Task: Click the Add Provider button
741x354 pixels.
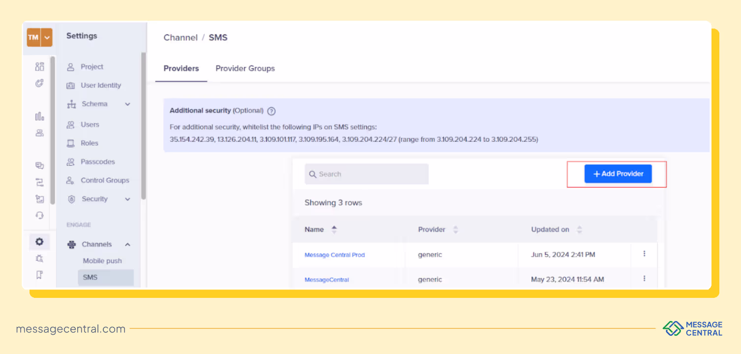Action: (x=618, y=174)
